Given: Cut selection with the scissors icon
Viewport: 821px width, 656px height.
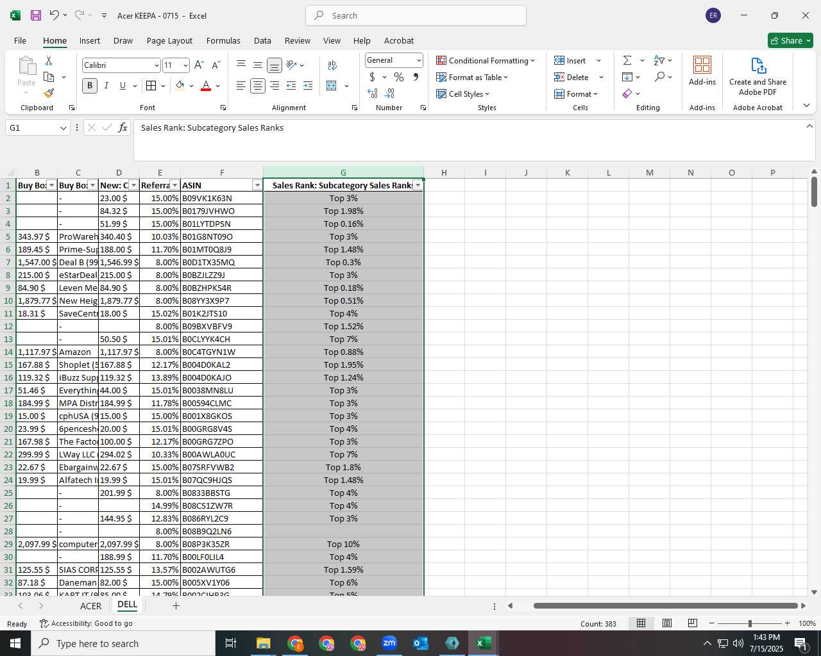Looking at the screenshot, I should click(49, 60).
